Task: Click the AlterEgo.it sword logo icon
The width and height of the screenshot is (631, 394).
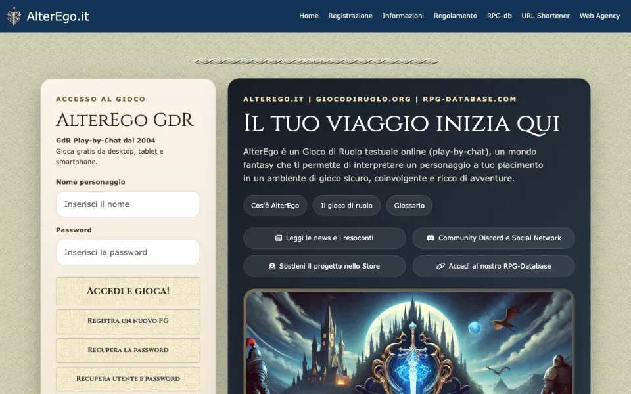Action: point(14,16)
